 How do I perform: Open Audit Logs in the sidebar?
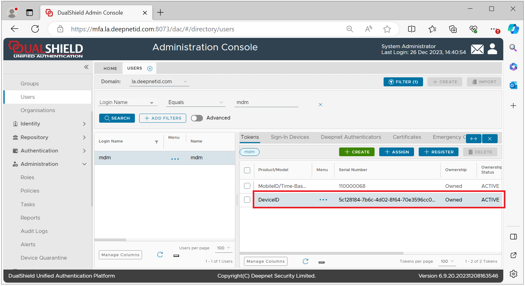point(34,231)
